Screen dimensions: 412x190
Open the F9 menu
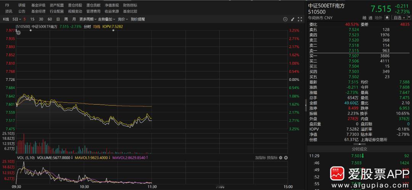pyautogui.click(x=7, y=5)
